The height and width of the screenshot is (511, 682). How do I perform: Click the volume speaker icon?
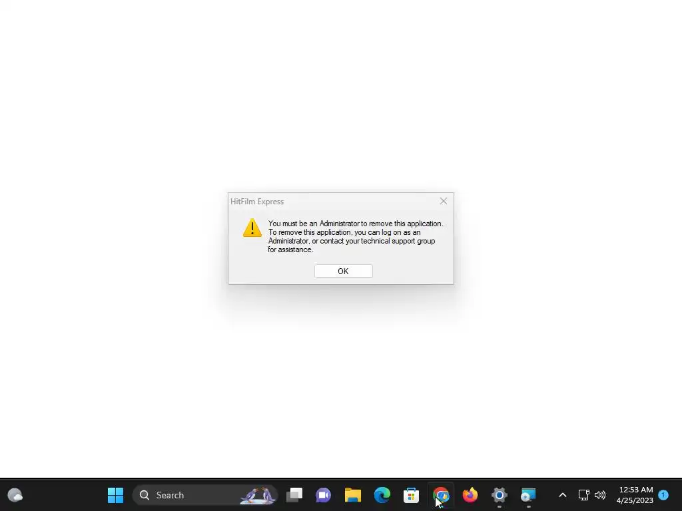click(x=600, y=495)
